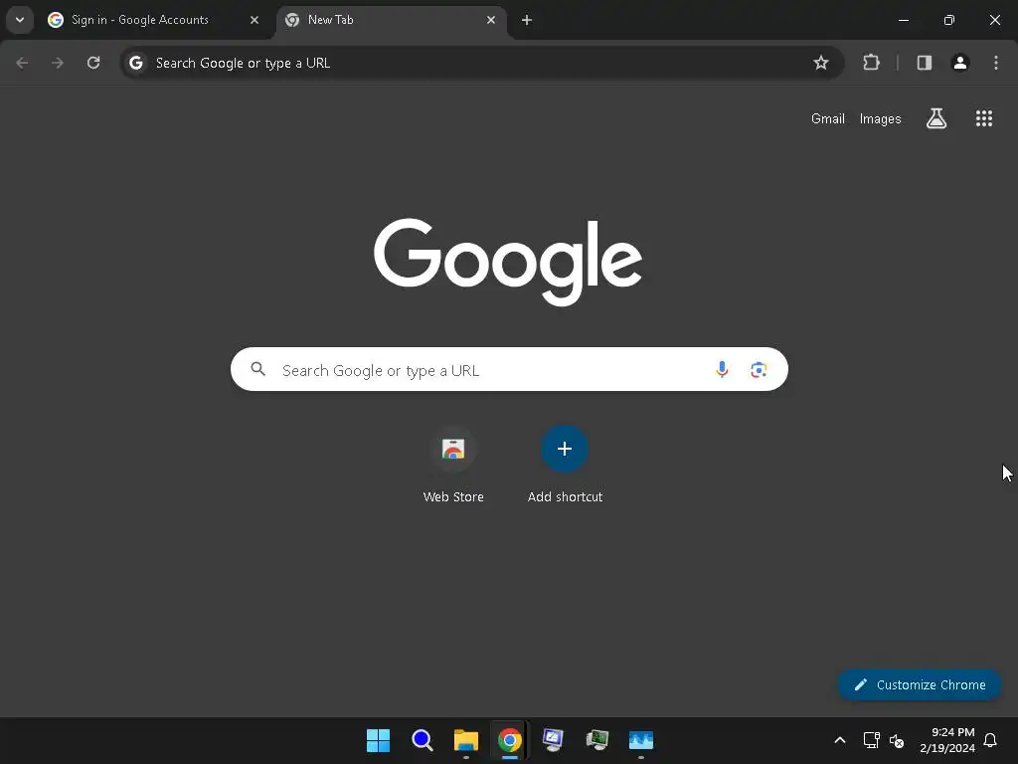This screenshot has height=764, width=1018.
Task: Search by image with Google Lens icon
Action: click(759, 370)
